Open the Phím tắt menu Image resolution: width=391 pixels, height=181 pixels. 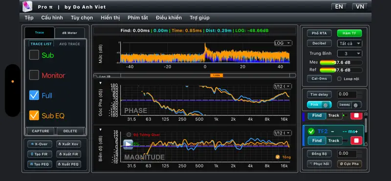coord(138,18)
